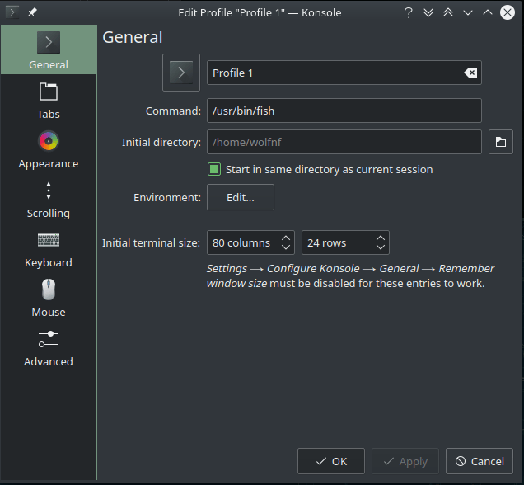Click the Command label

click(x=174, y=111)
